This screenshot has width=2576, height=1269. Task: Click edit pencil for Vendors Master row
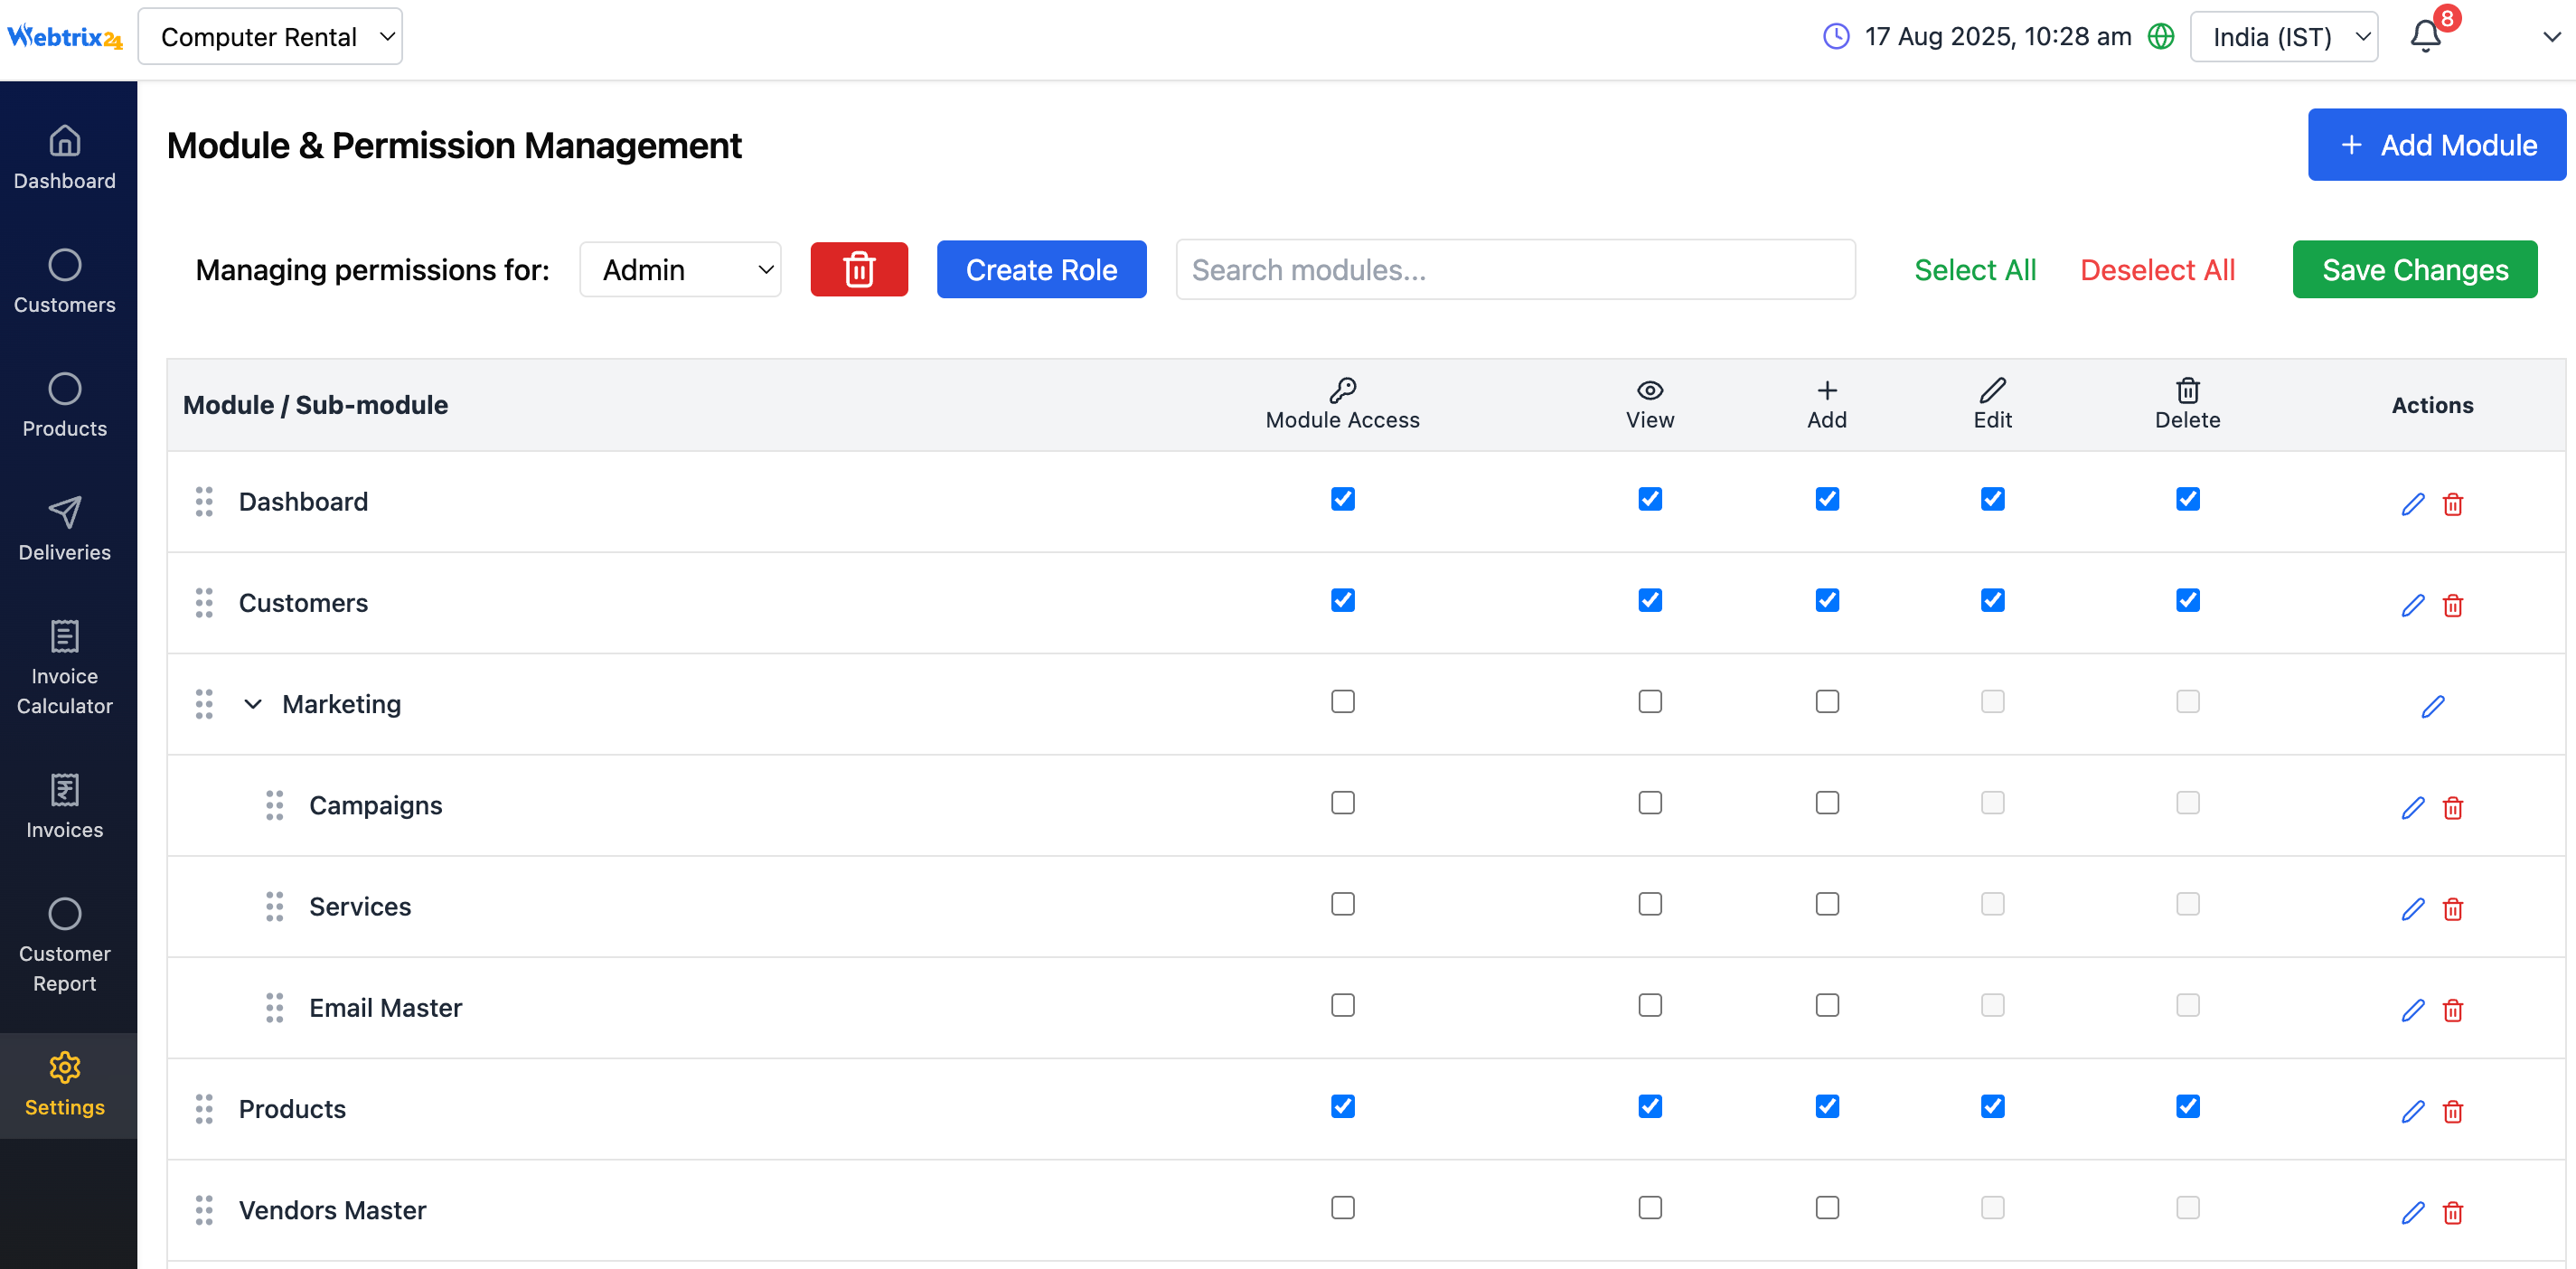tap(2412, 1212)
